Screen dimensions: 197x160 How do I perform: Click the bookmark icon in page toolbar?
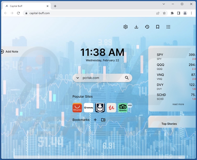[158, 27]
